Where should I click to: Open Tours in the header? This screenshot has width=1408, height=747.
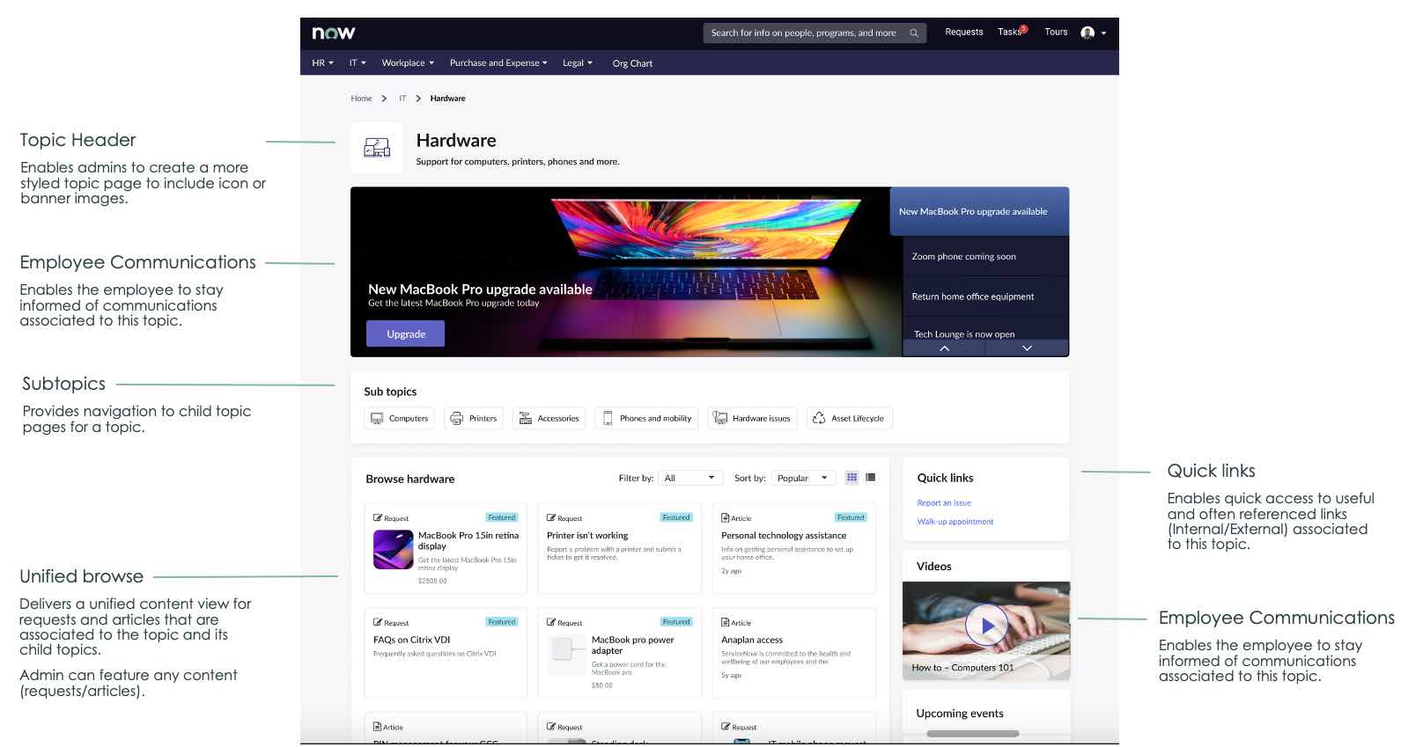pos(1056,33)
